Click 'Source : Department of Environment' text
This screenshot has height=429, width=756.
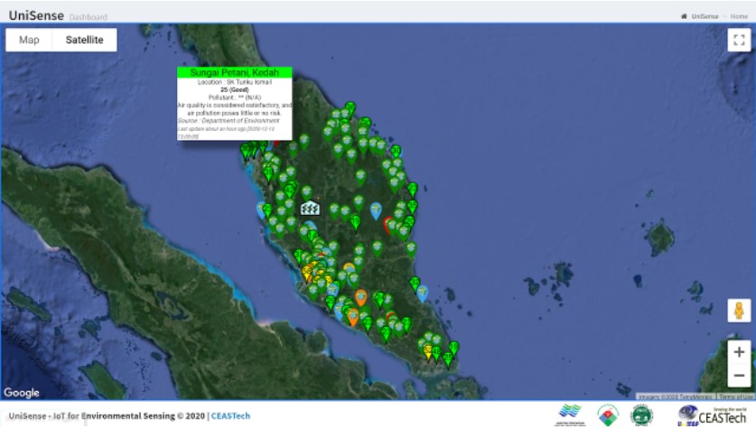[228, 120]
